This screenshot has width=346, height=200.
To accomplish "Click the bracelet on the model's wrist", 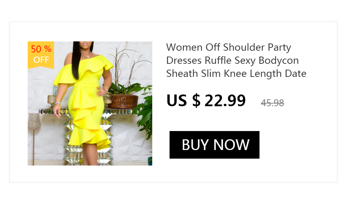I will point(57,103).
